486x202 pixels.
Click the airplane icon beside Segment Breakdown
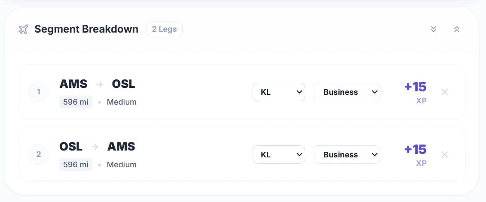coord(23,29)
